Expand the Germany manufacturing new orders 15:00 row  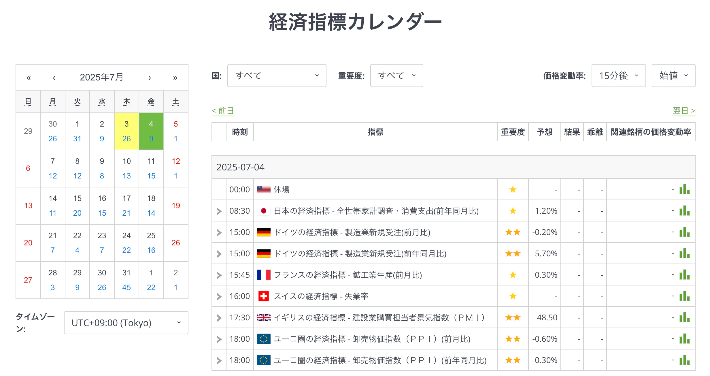[x=218, y=232]
